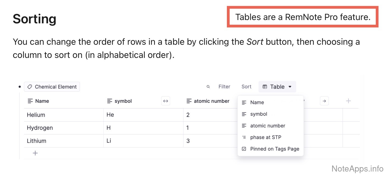Screen dimensions: 384x174
Task: Click the Chemical Element tag icon
Action: tap(30, 87)
